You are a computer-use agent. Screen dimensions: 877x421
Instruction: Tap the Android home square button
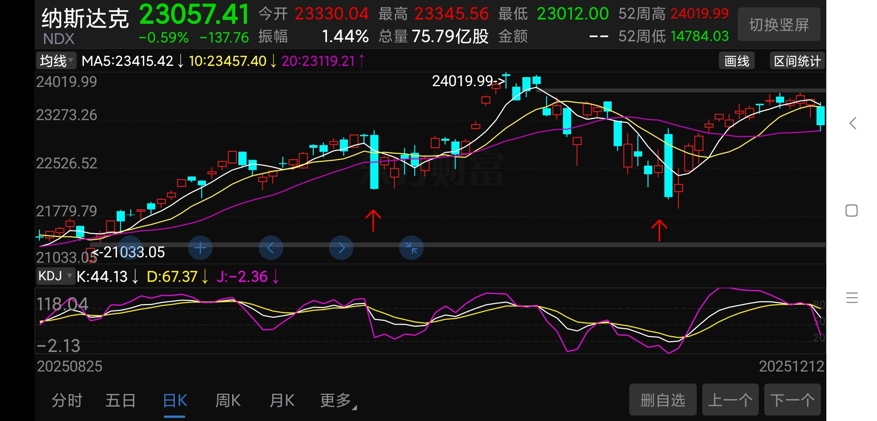[x=852, y=210]
